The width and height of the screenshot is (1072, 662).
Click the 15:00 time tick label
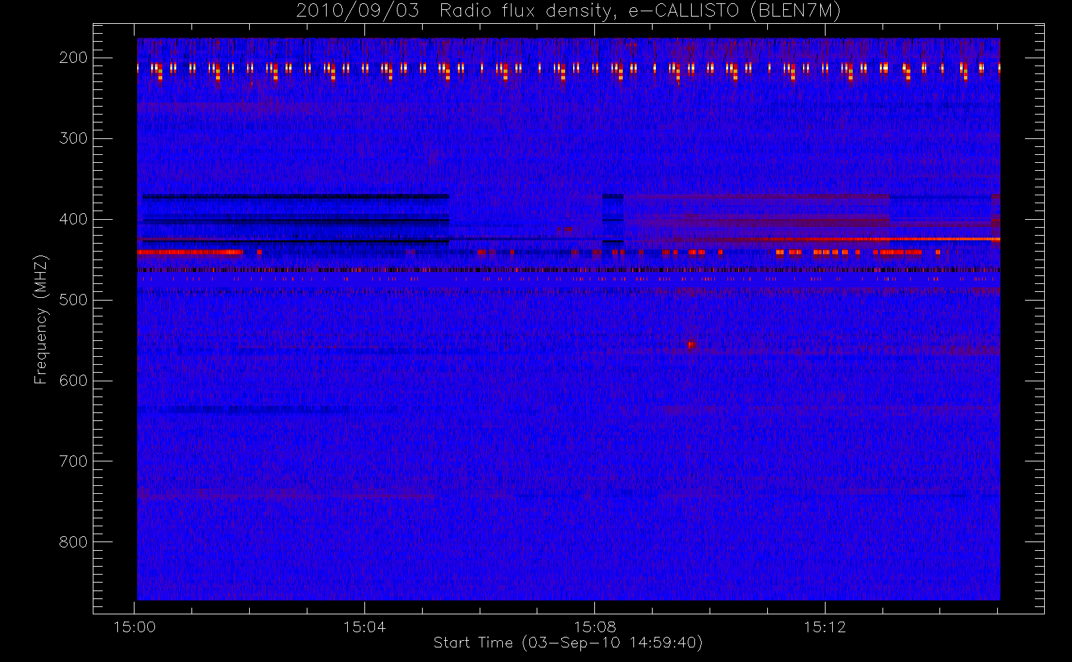(134, 627)
